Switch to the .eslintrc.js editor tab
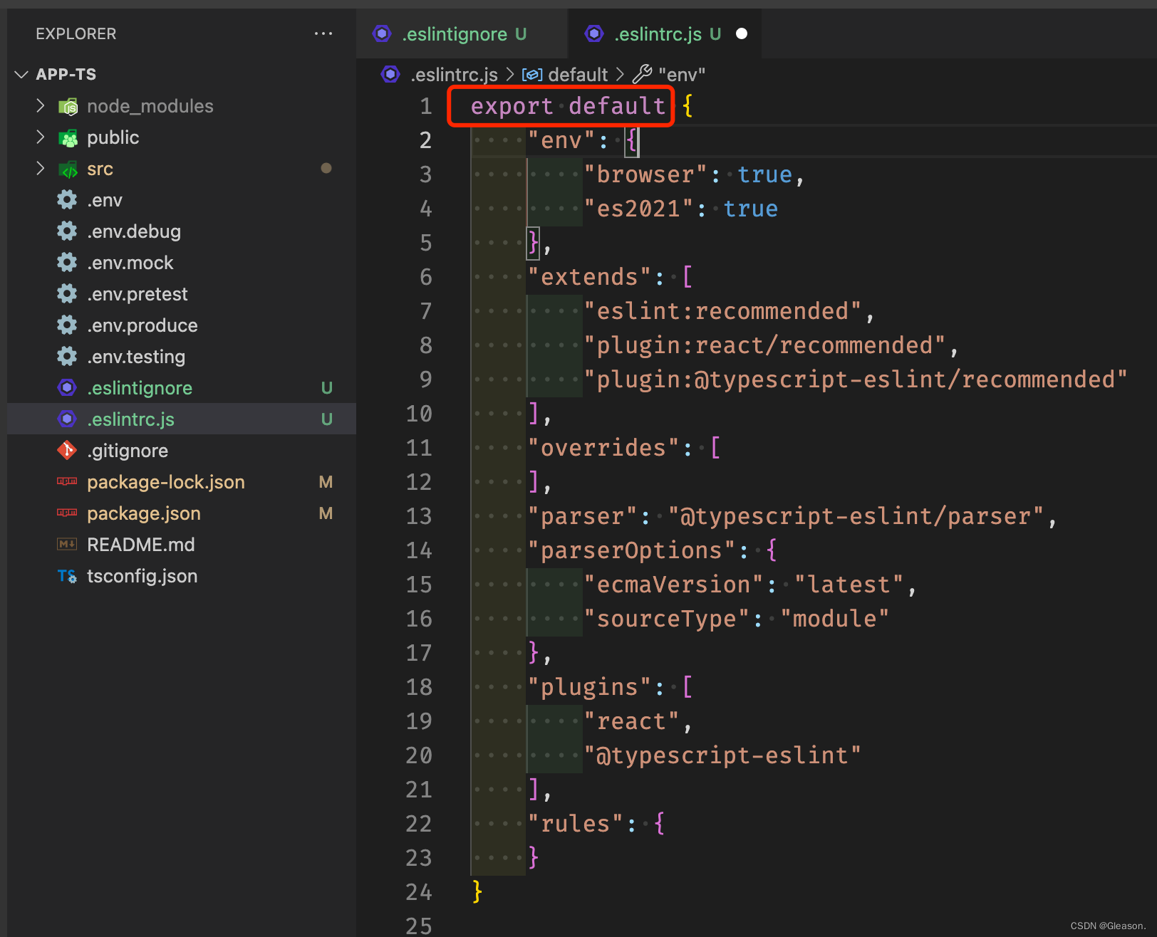This screenshot has height=937, width=1157. point(664,33)
